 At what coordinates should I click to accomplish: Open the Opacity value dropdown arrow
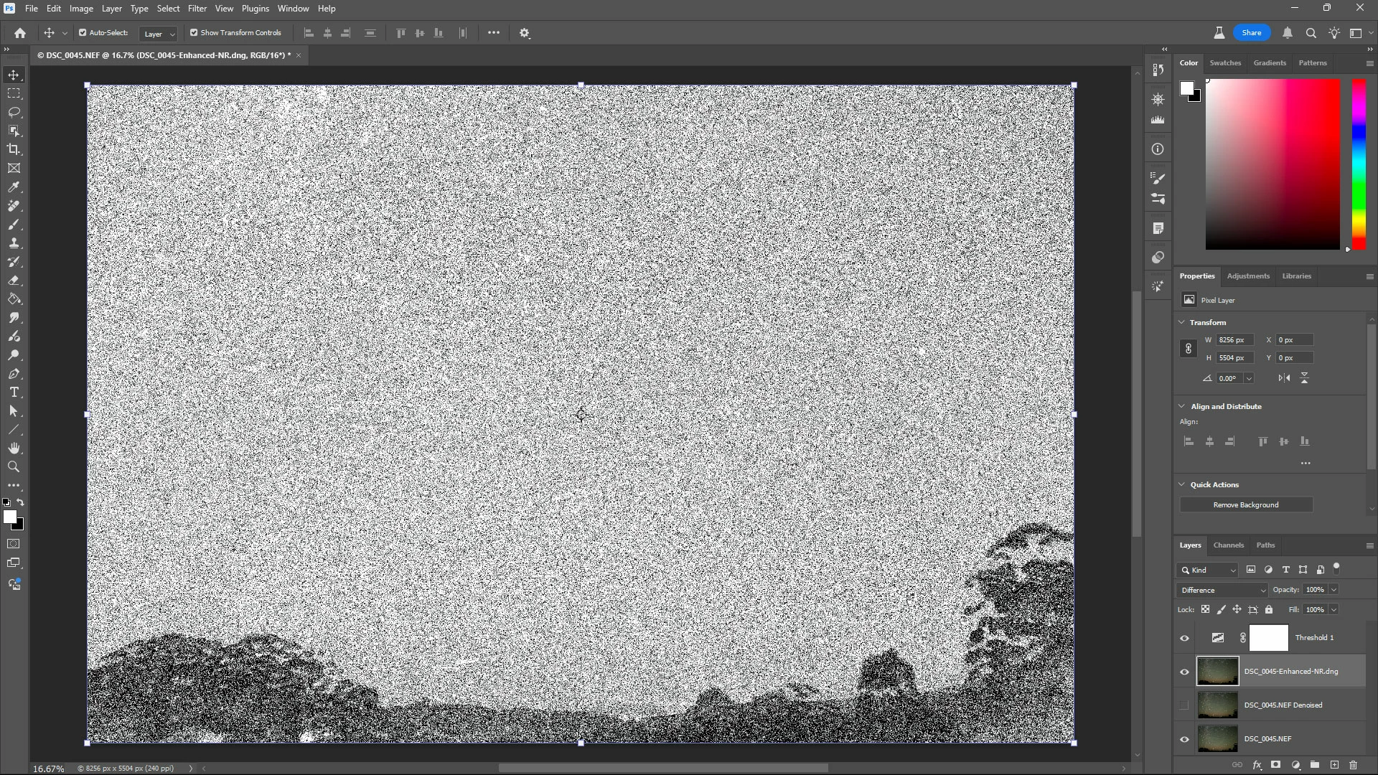point(1334,590)
